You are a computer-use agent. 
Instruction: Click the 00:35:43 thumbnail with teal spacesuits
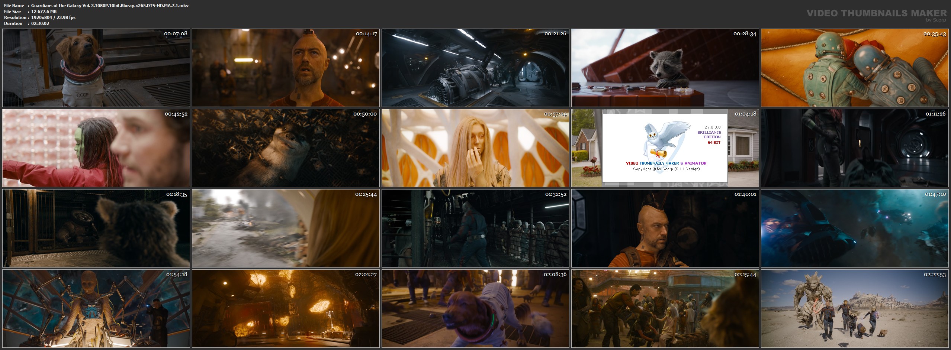tap(855, 68)
